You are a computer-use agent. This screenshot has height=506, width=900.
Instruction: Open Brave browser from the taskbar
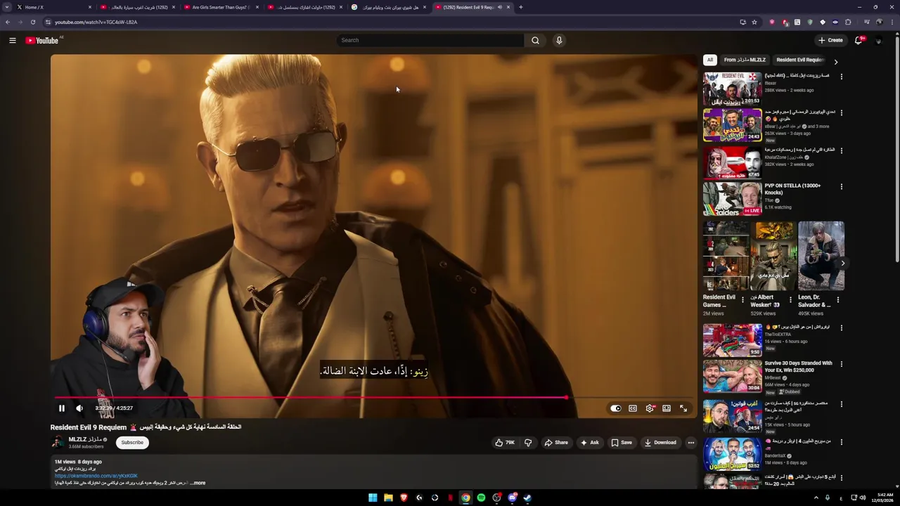[x=404, y=498]
